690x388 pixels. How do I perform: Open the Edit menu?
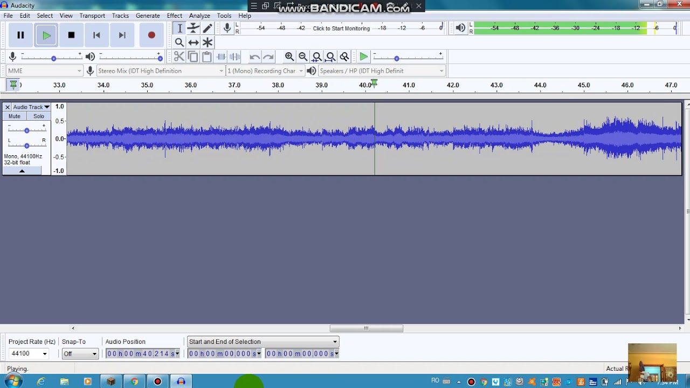[x=25, y=16]
